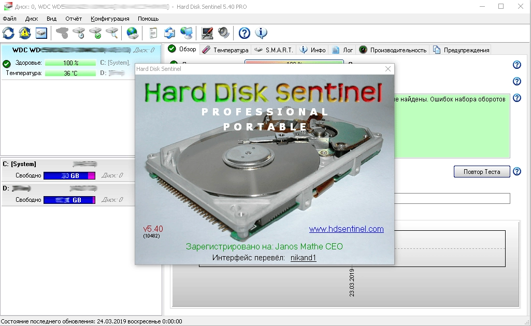Click the disk panel icon in toolbar
The width and height of the screenshot is (531, 326).
pos(41,33)
